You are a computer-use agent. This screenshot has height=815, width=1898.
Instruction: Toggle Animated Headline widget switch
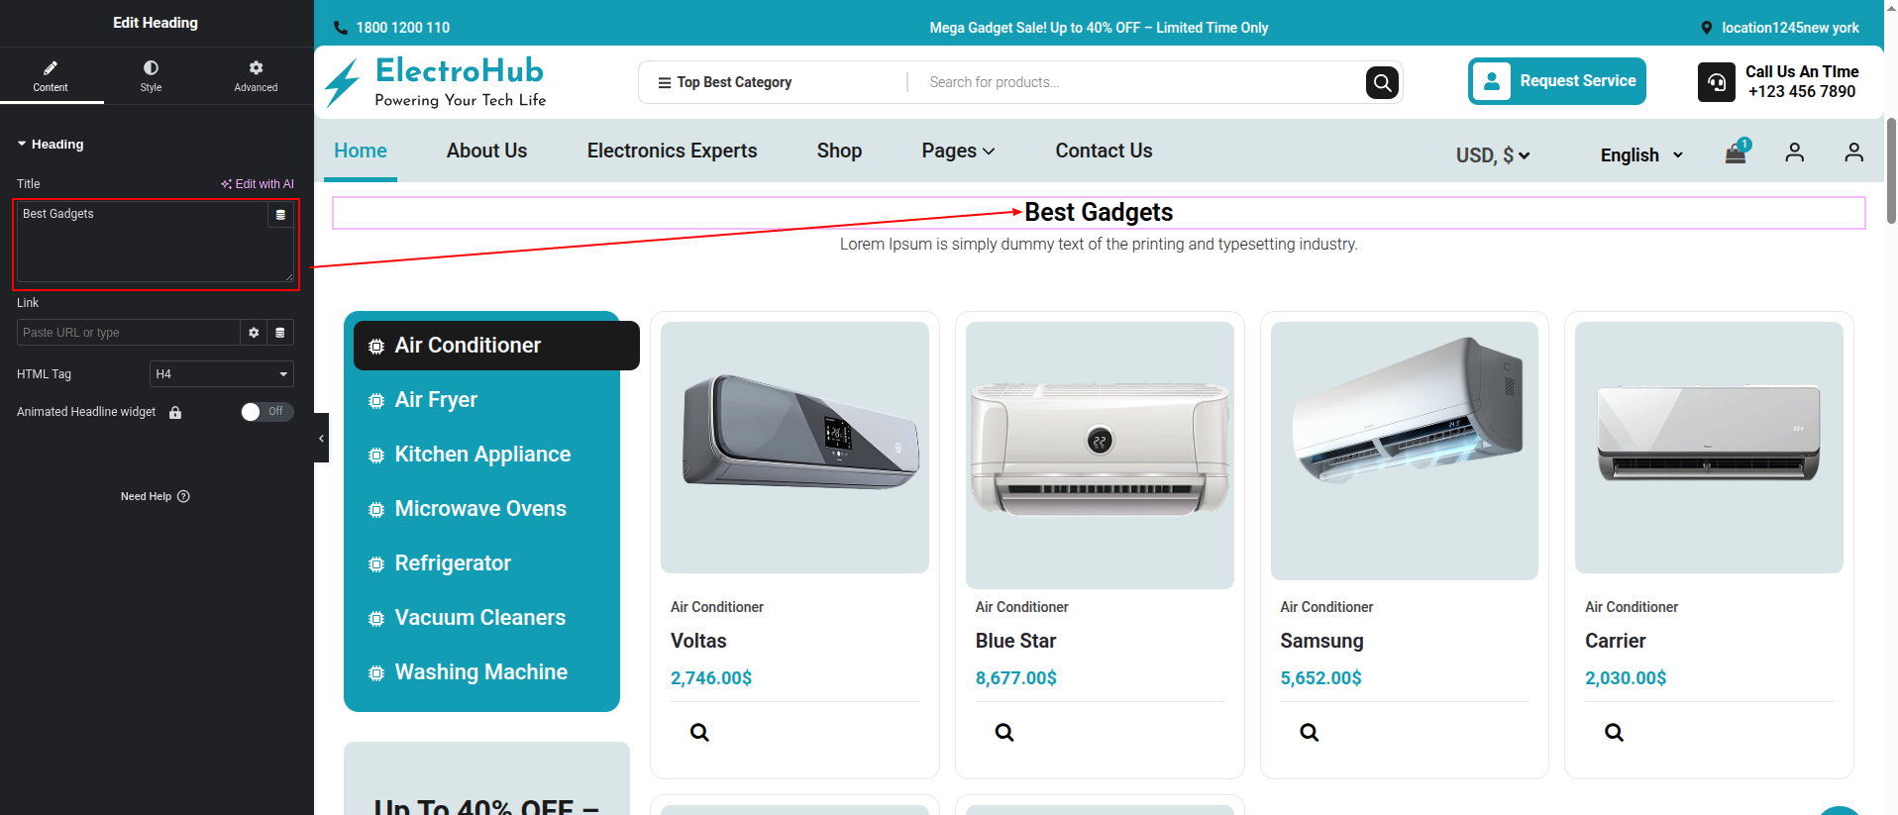point(266,412)
